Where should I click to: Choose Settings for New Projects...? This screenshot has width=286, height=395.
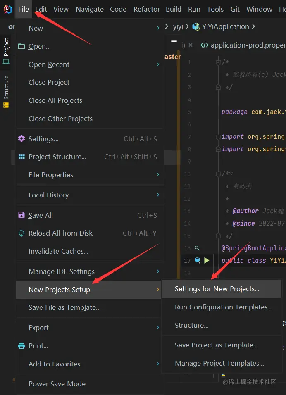(x=222, y=289)
